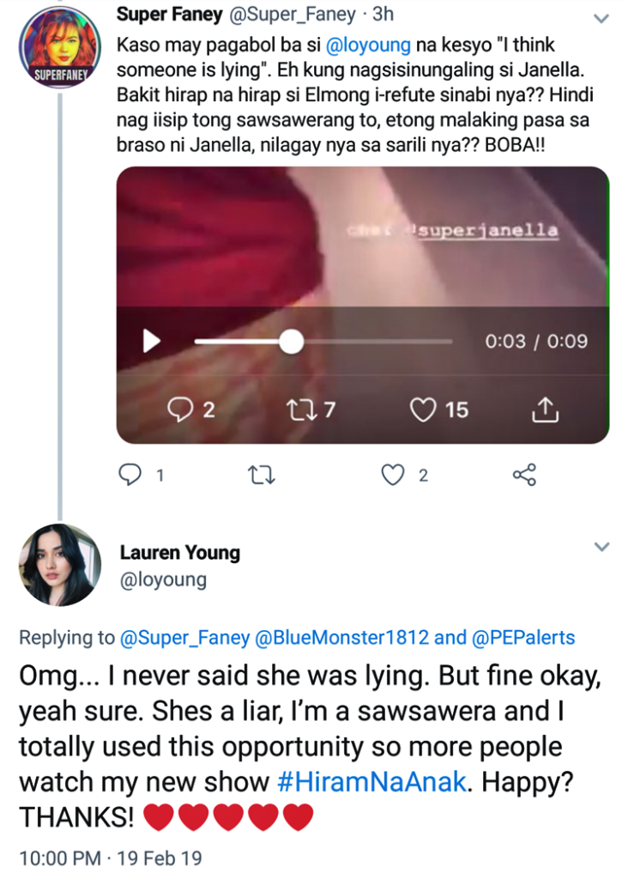Open the @loyoung mention in tweet text
The height and width of the screenshot is (879, 628).
371,45
